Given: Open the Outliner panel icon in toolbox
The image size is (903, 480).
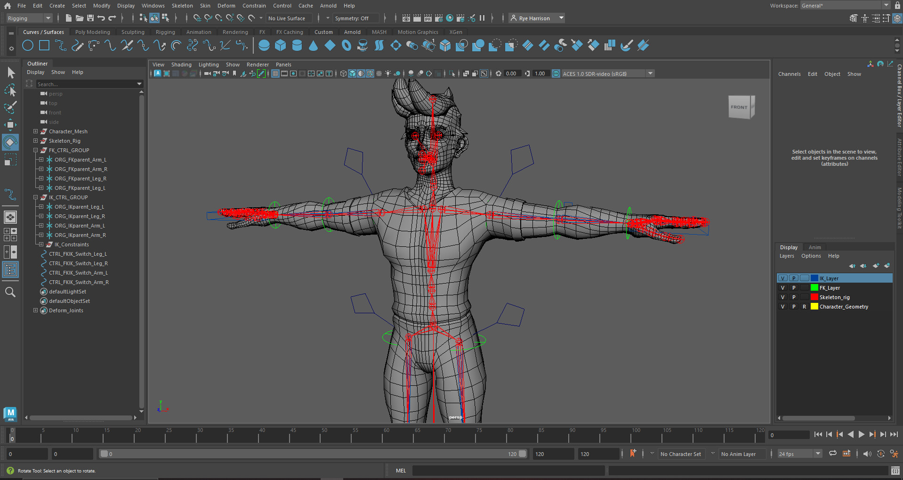Looking at the screenshot, I should [x=10, y=269].
